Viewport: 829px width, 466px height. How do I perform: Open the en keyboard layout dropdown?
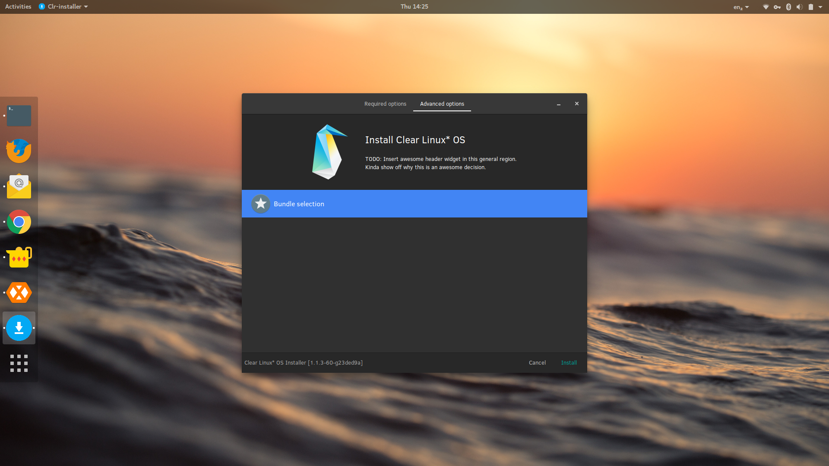pos(741,7)
